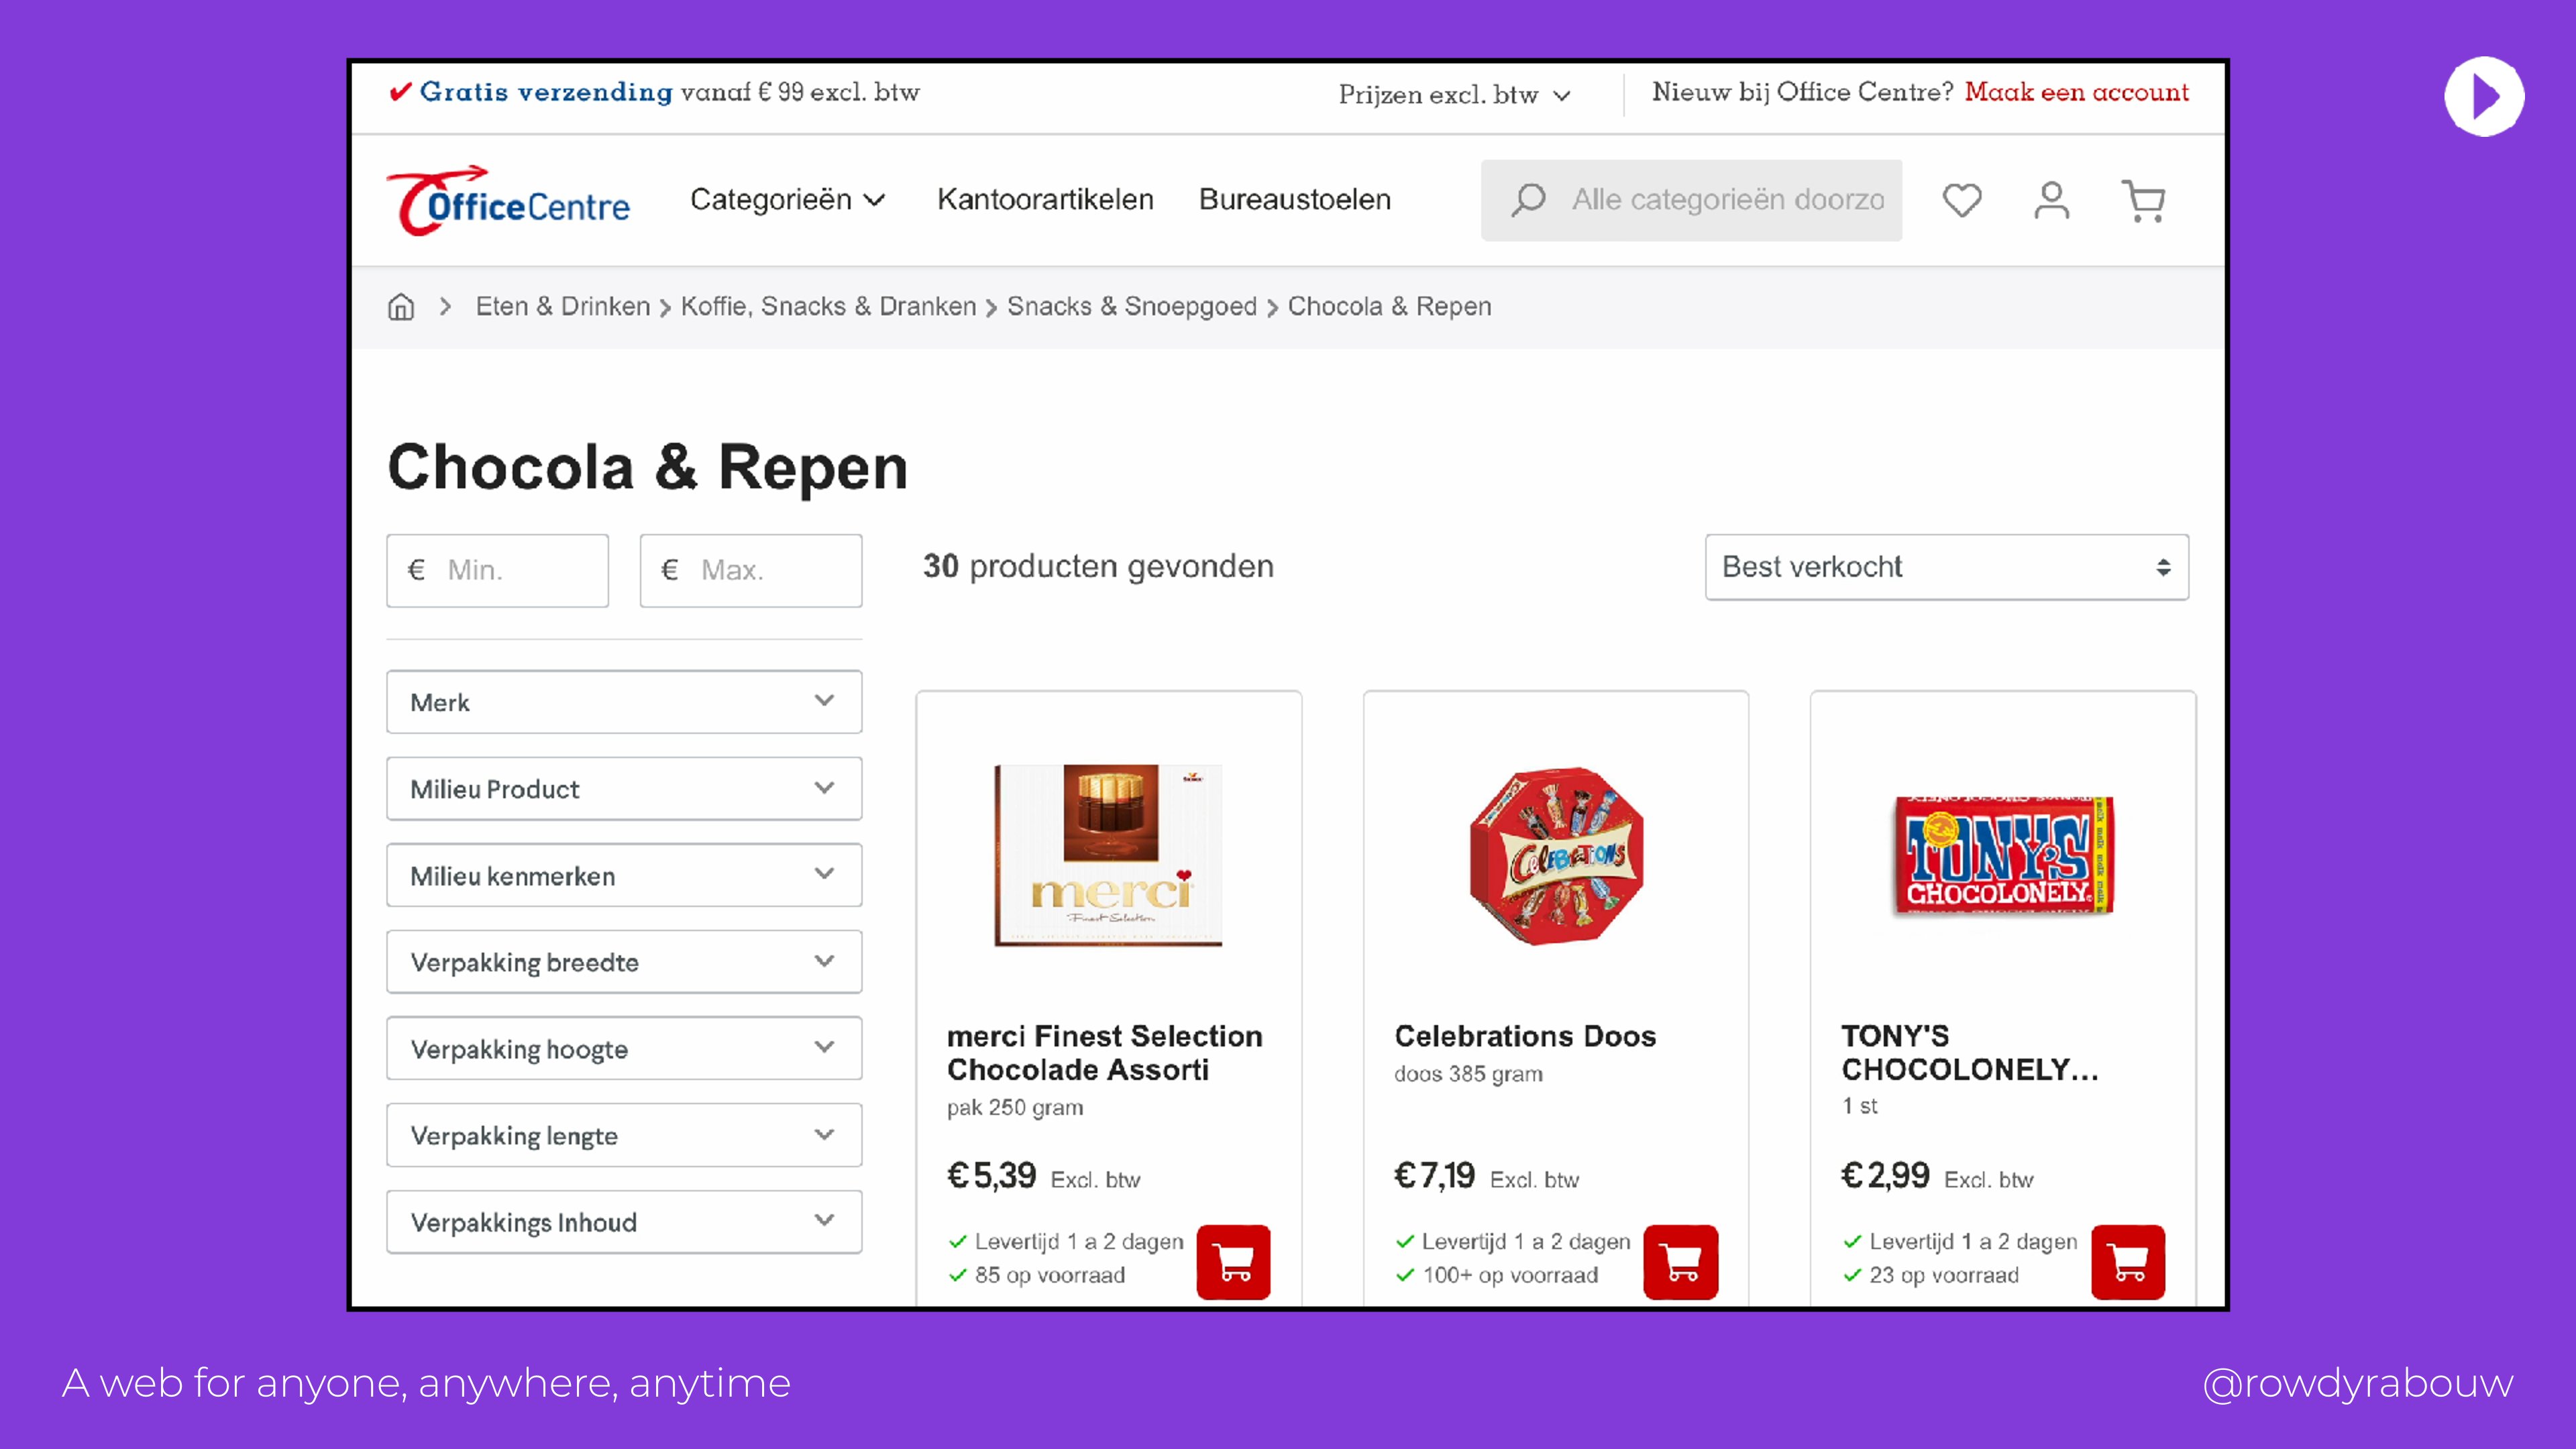Open the shopping cart in header
This screenshot has width=2576, height=1449.
2143,200
